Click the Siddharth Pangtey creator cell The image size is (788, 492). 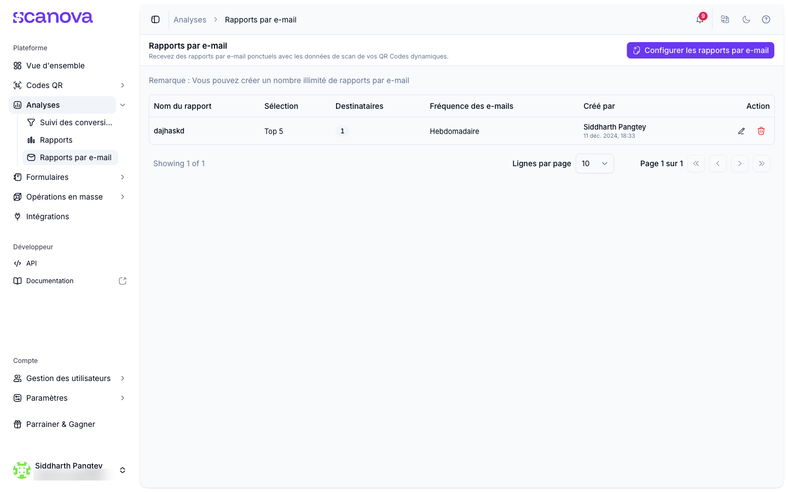coord(615,131)
